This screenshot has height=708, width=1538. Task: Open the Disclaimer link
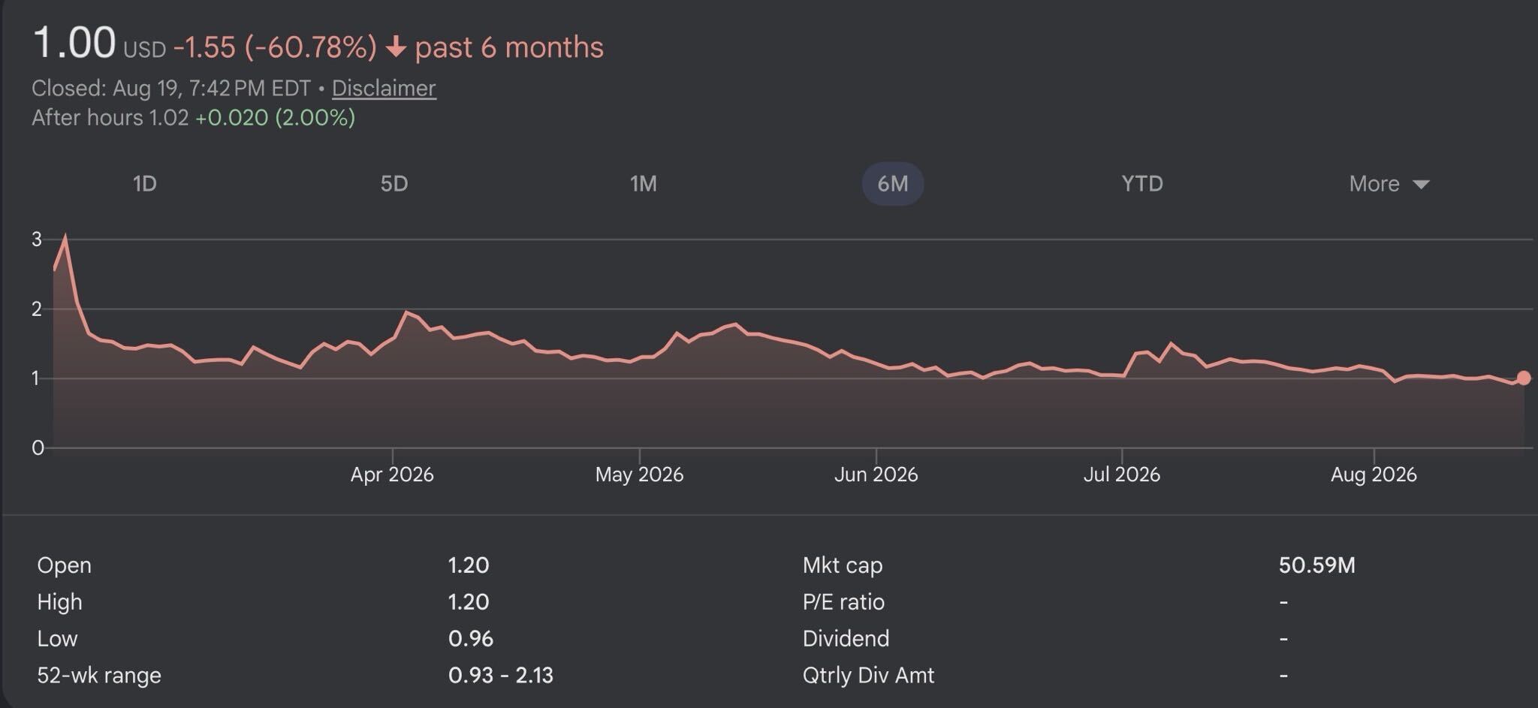pyautogui.click(x=384, y=89)
